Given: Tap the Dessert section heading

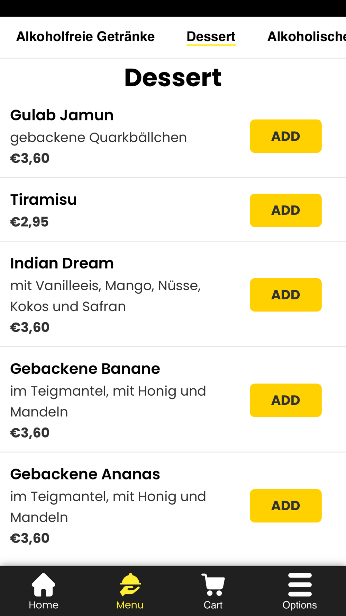Looking at the screenshot, I should coord(173,78).
